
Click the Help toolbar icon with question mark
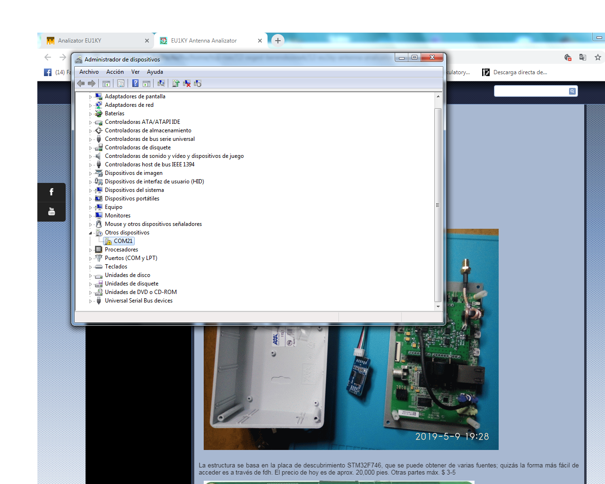(135, 84)
